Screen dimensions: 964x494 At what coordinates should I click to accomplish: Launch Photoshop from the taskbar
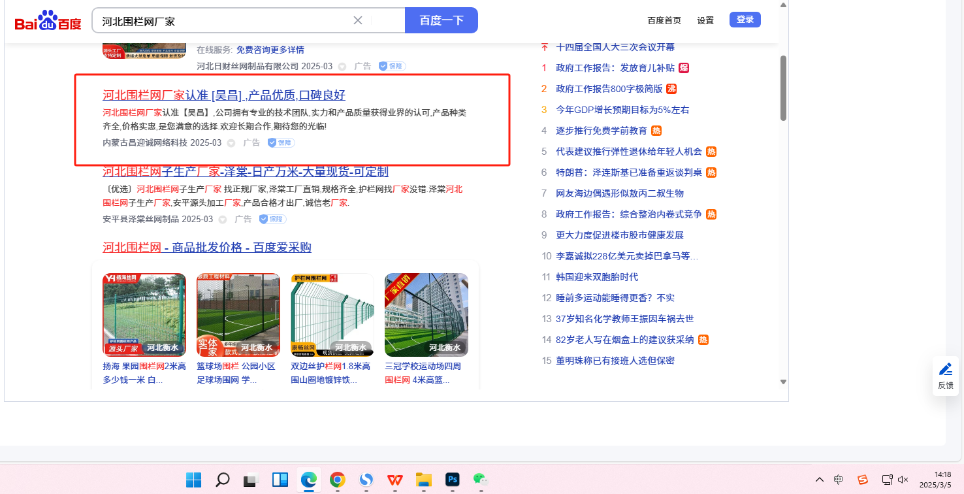(452, 480)
